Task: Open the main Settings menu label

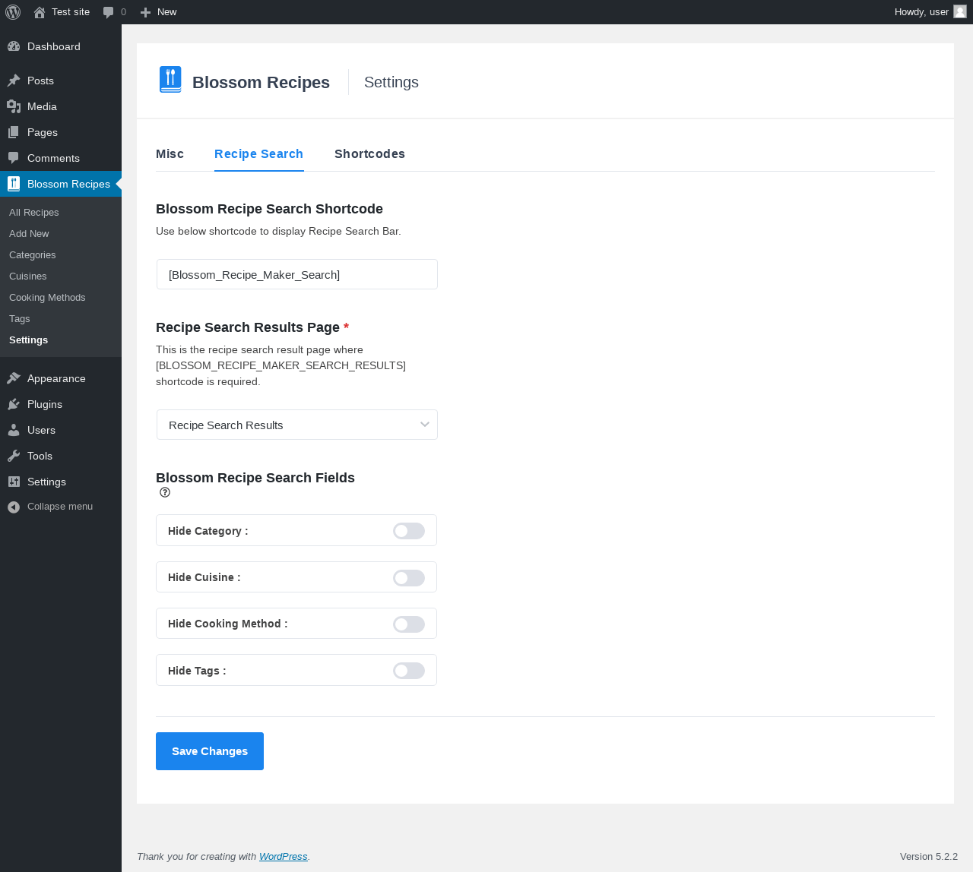Action: [46, 482]
